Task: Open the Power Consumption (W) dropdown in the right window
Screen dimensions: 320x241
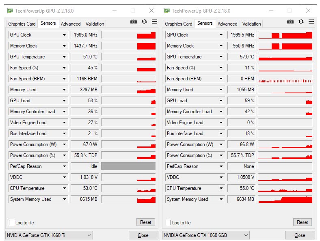Action: 221,144
